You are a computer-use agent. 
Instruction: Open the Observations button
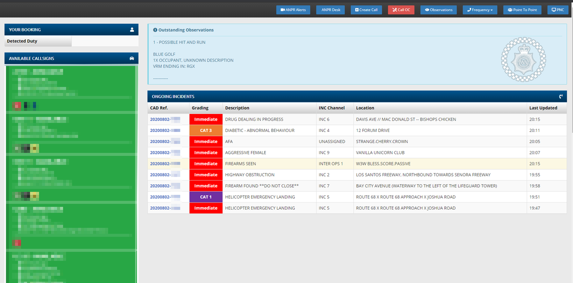pos(438,10)
